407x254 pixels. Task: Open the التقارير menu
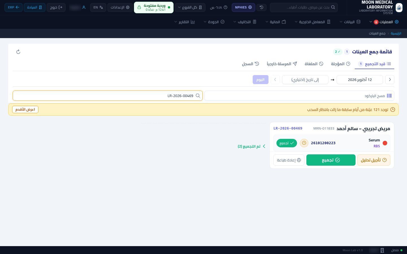click(x=185, y=22)
